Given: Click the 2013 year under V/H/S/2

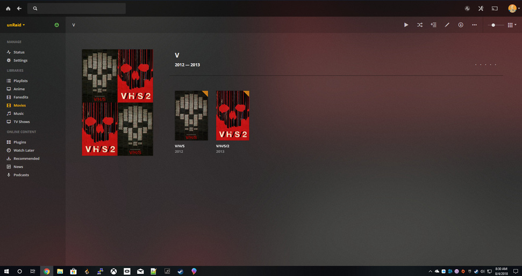Looking at the screenshot, I should [x=220, y=152].
